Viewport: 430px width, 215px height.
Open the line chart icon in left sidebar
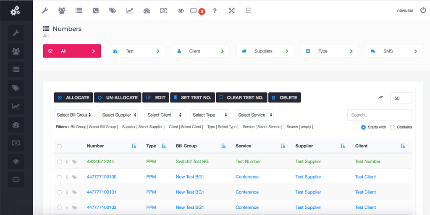(x=16, y=106)
